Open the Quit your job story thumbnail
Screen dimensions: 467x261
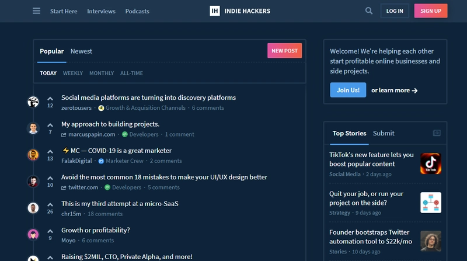pos(431,203)
